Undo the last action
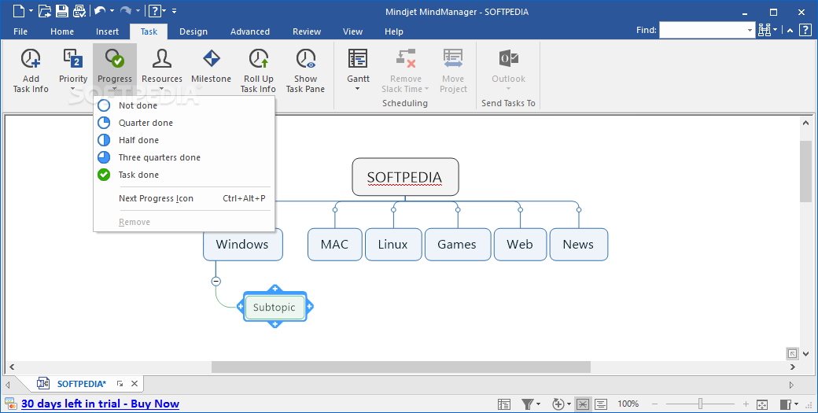 coord(100,10)
